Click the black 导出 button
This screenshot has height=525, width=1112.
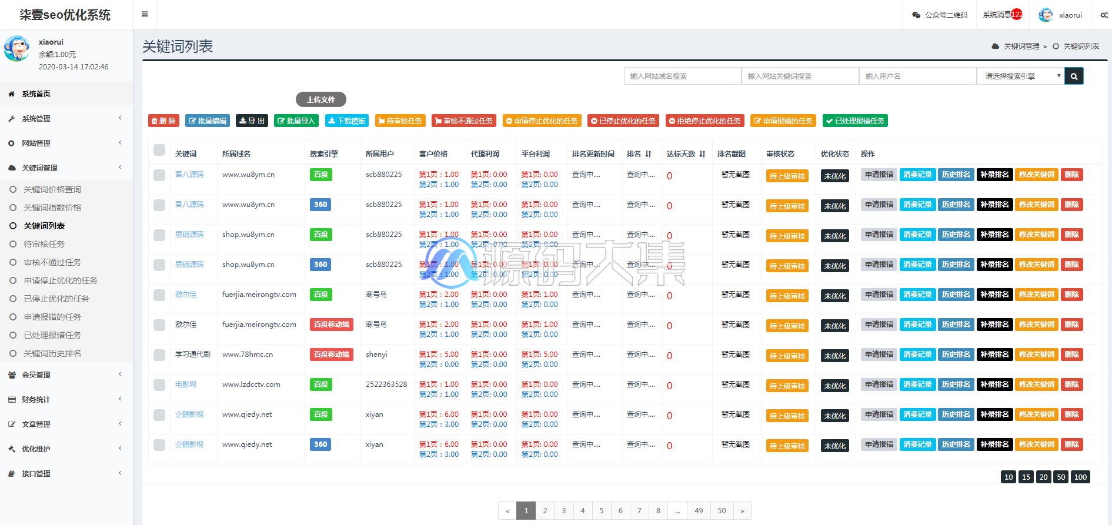[252, 121]
